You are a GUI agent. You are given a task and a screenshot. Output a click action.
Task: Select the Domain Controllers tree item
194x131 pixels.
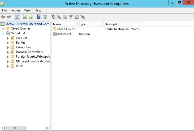coord(29,52)
